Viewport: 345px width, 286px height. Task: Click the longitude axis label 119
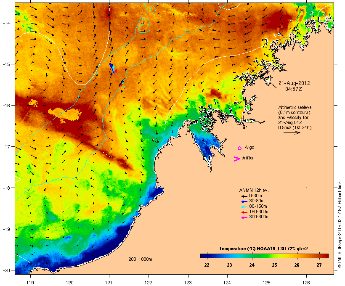point(30,283)
